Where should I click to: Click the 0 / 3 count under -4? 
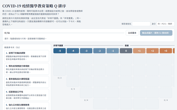(73, 89)
